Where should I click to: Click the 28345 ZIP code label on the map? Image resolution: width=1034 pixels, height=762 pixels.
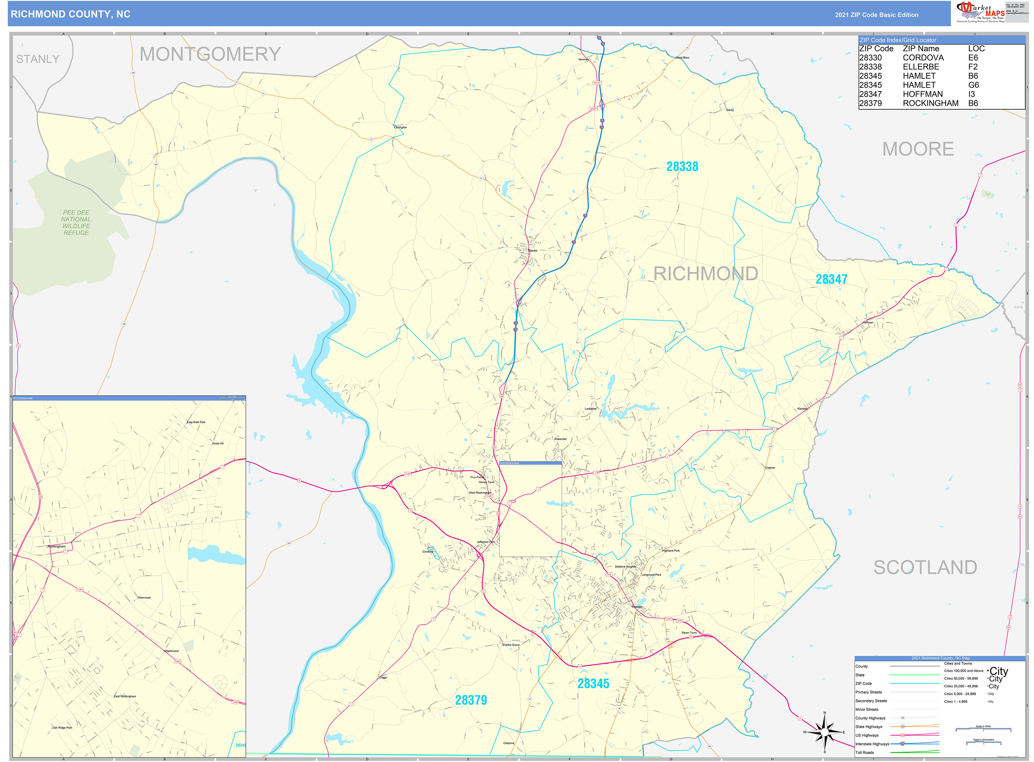593,683
